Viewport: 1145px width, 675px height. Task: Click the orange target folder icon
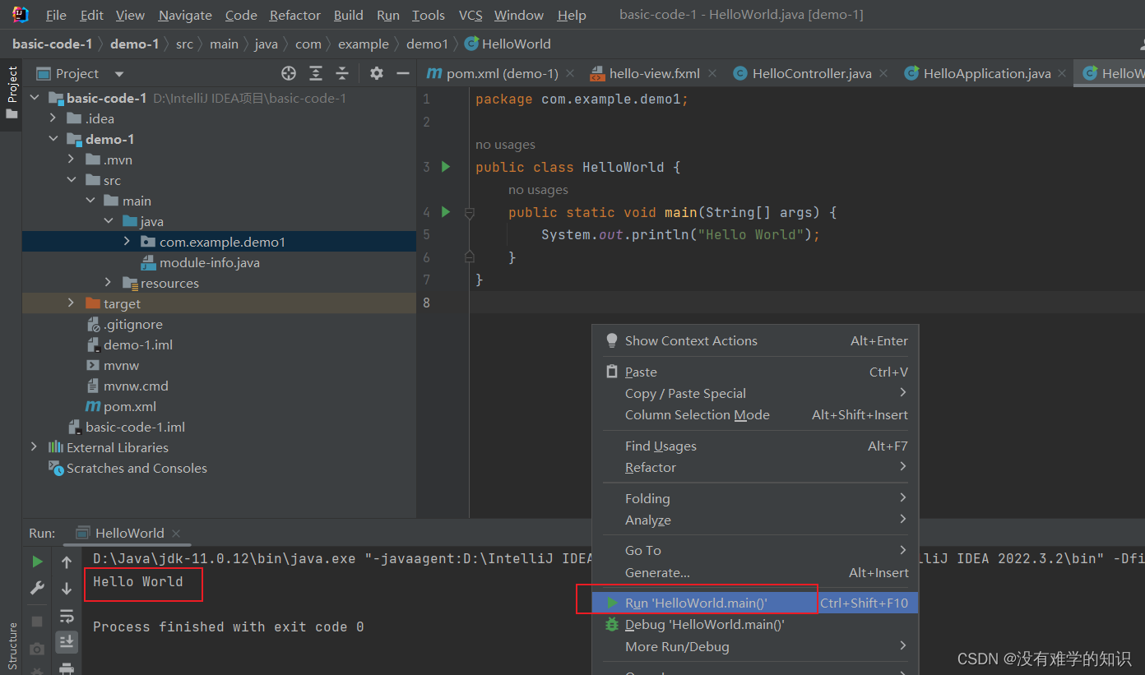(x=93, y=303)
